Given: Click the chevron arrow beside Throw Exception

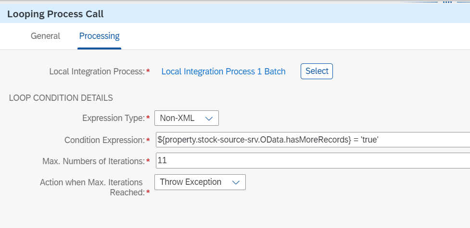Looking at the screenshot, I should (236, 182).
